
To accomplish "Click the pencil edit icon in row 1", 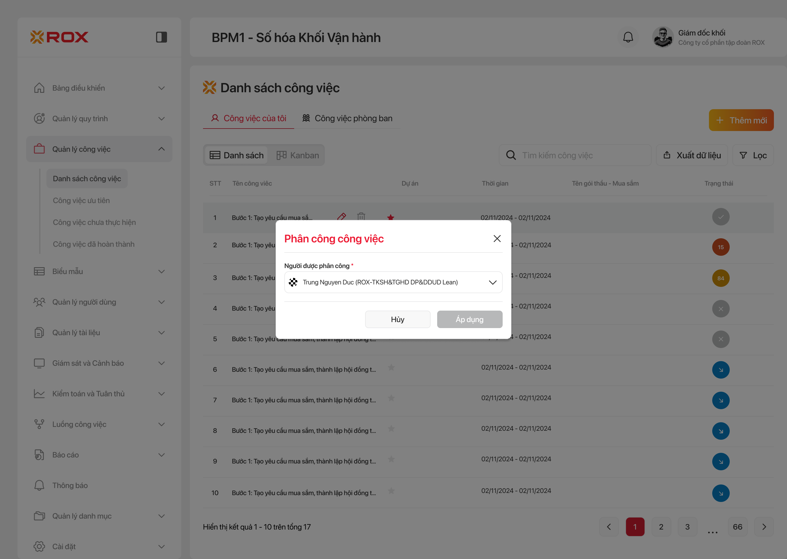I will [341, 216].
